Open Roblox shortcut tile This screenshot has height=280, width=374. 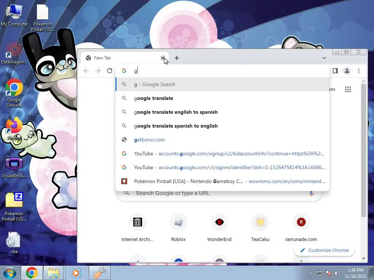tap(178, 228)
